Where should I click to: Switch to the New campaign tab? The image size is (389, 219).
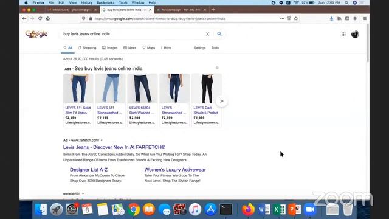pyautogui.click(x=182, y=10)
